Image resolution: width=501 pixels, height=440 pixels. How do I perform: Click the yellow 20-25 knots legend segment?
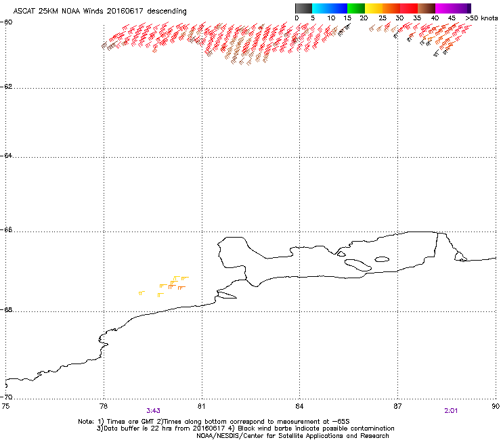click(374, 8)
